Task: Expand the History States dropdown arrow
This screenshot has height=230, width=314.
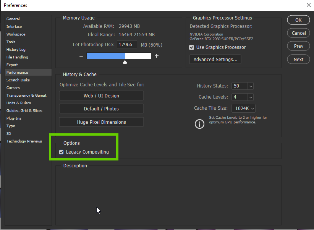Action: click(251, 86)
